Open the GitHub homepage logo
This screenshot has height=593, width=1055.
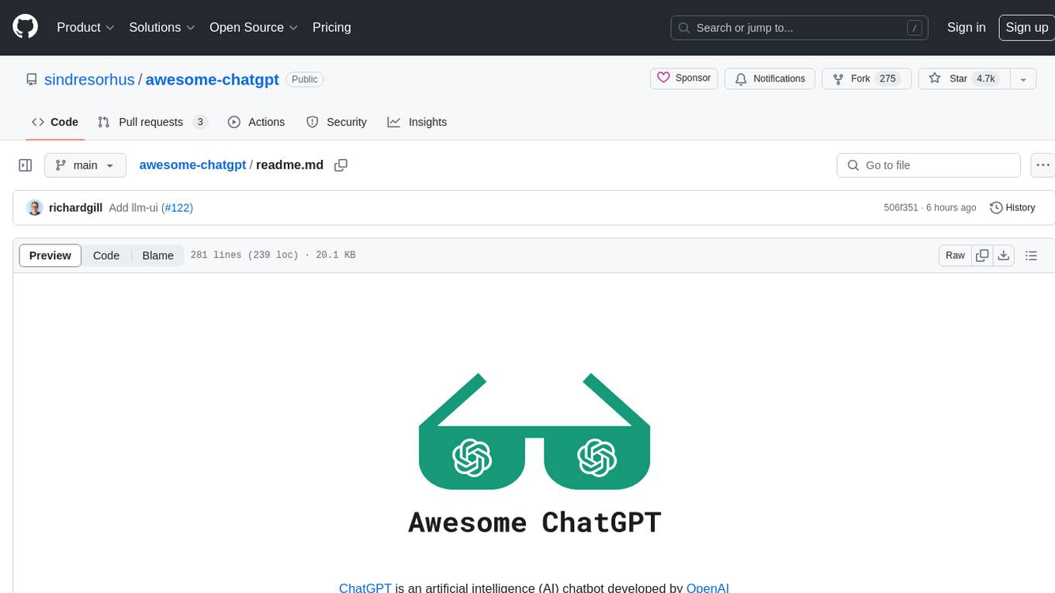pyautogui.click(x=26, y=27)
